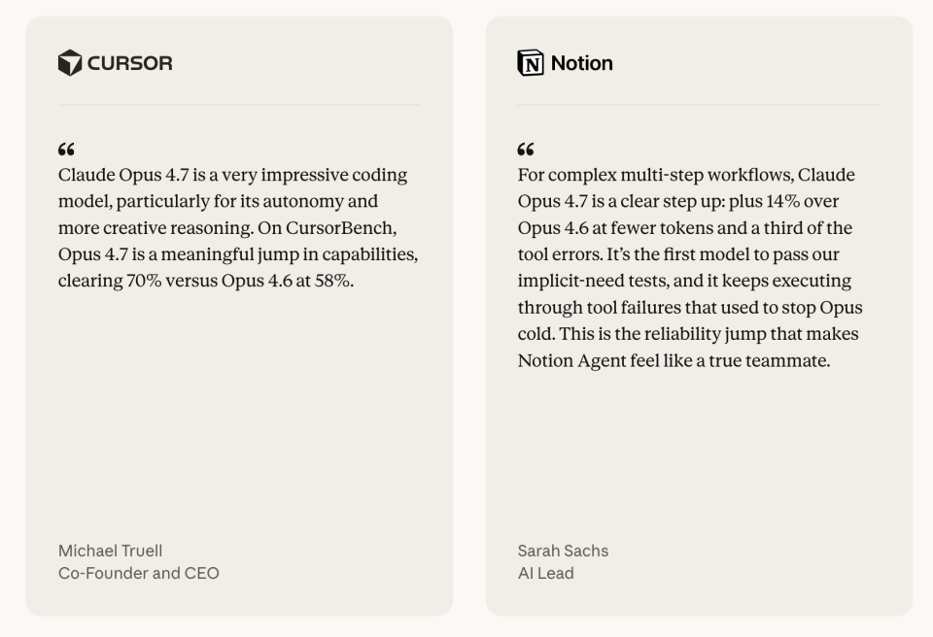Click the Notion 'N' logo icon
Viewport: 933px width, 637px height.
point(531,63)
